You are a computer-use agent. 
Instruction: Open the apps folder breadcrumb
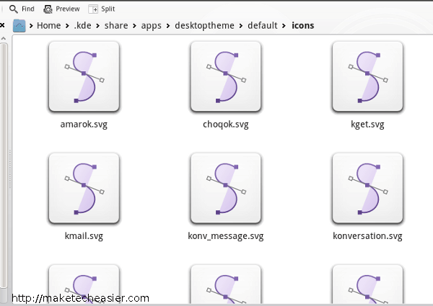coord(151,26)
